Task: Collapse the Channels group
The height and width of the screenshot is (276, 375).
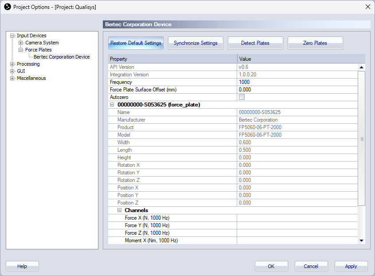Action: [119, 210]
